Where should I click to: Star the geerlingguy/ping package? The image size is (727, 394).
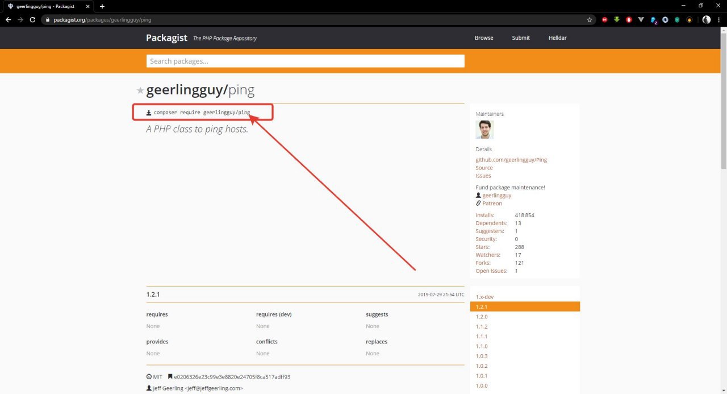coord(140,90)
